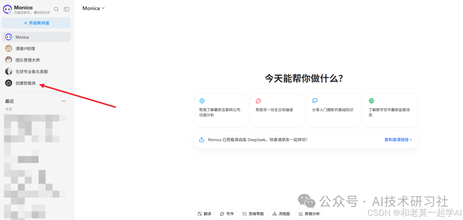Click the blue globe icon on valuation card
The width and height of the screenshot is (463, 220).
[x=202, y=101]
